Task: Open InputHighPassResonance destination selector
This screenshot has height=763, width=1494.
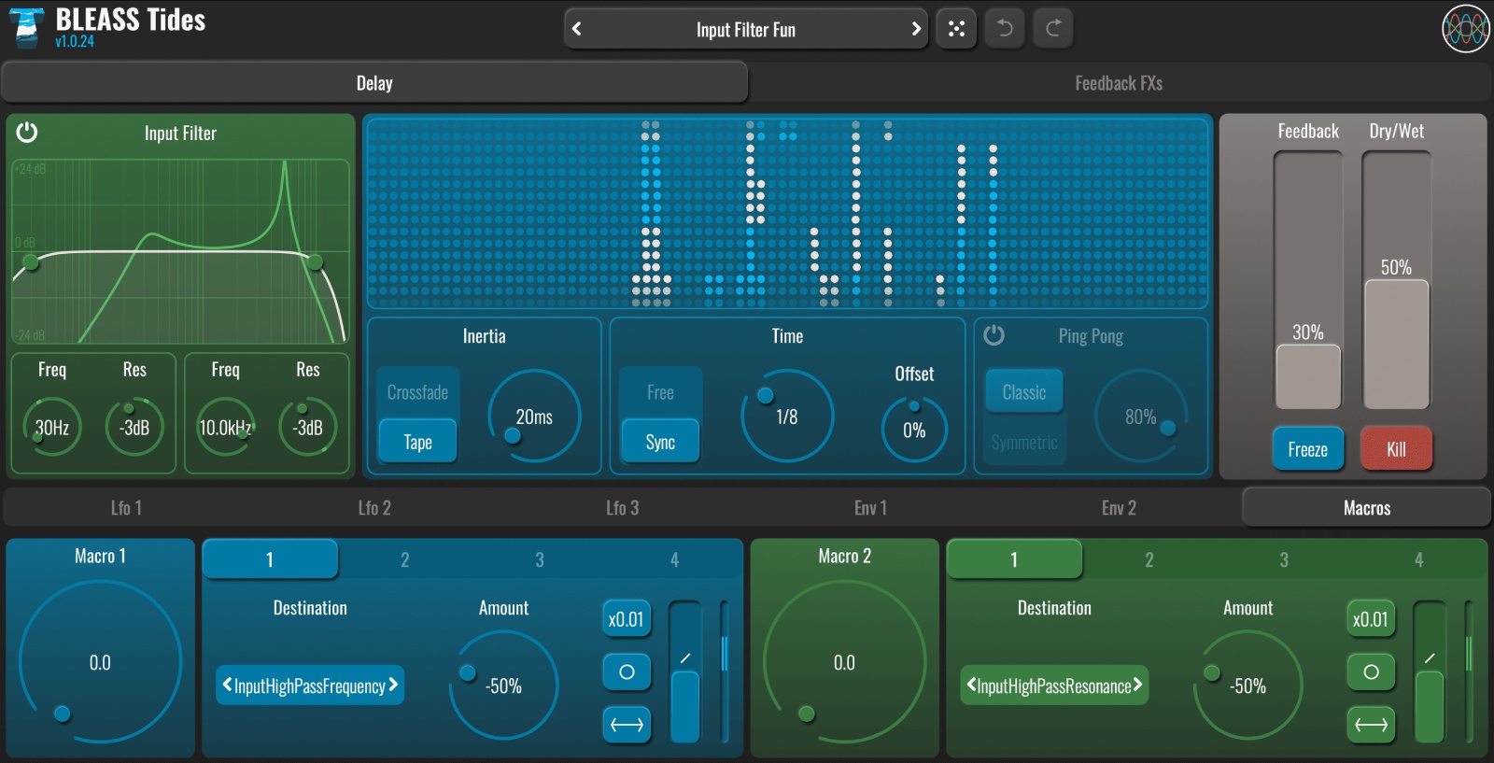Action: [1054, 685]
